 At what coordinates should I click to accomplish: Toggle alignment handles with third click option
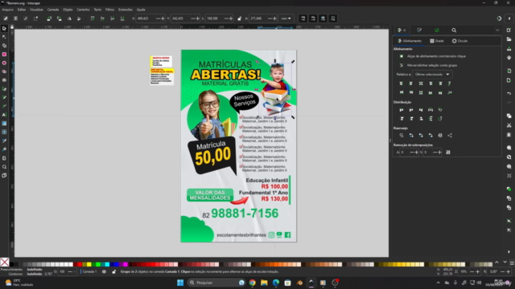pos(402,56)
